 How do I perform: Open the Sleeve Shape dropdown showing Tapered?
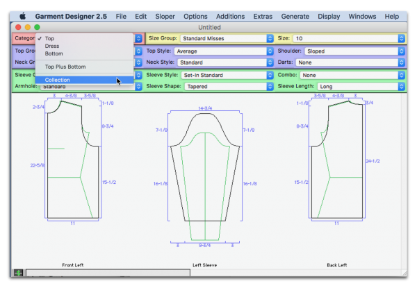coord(229,87)
